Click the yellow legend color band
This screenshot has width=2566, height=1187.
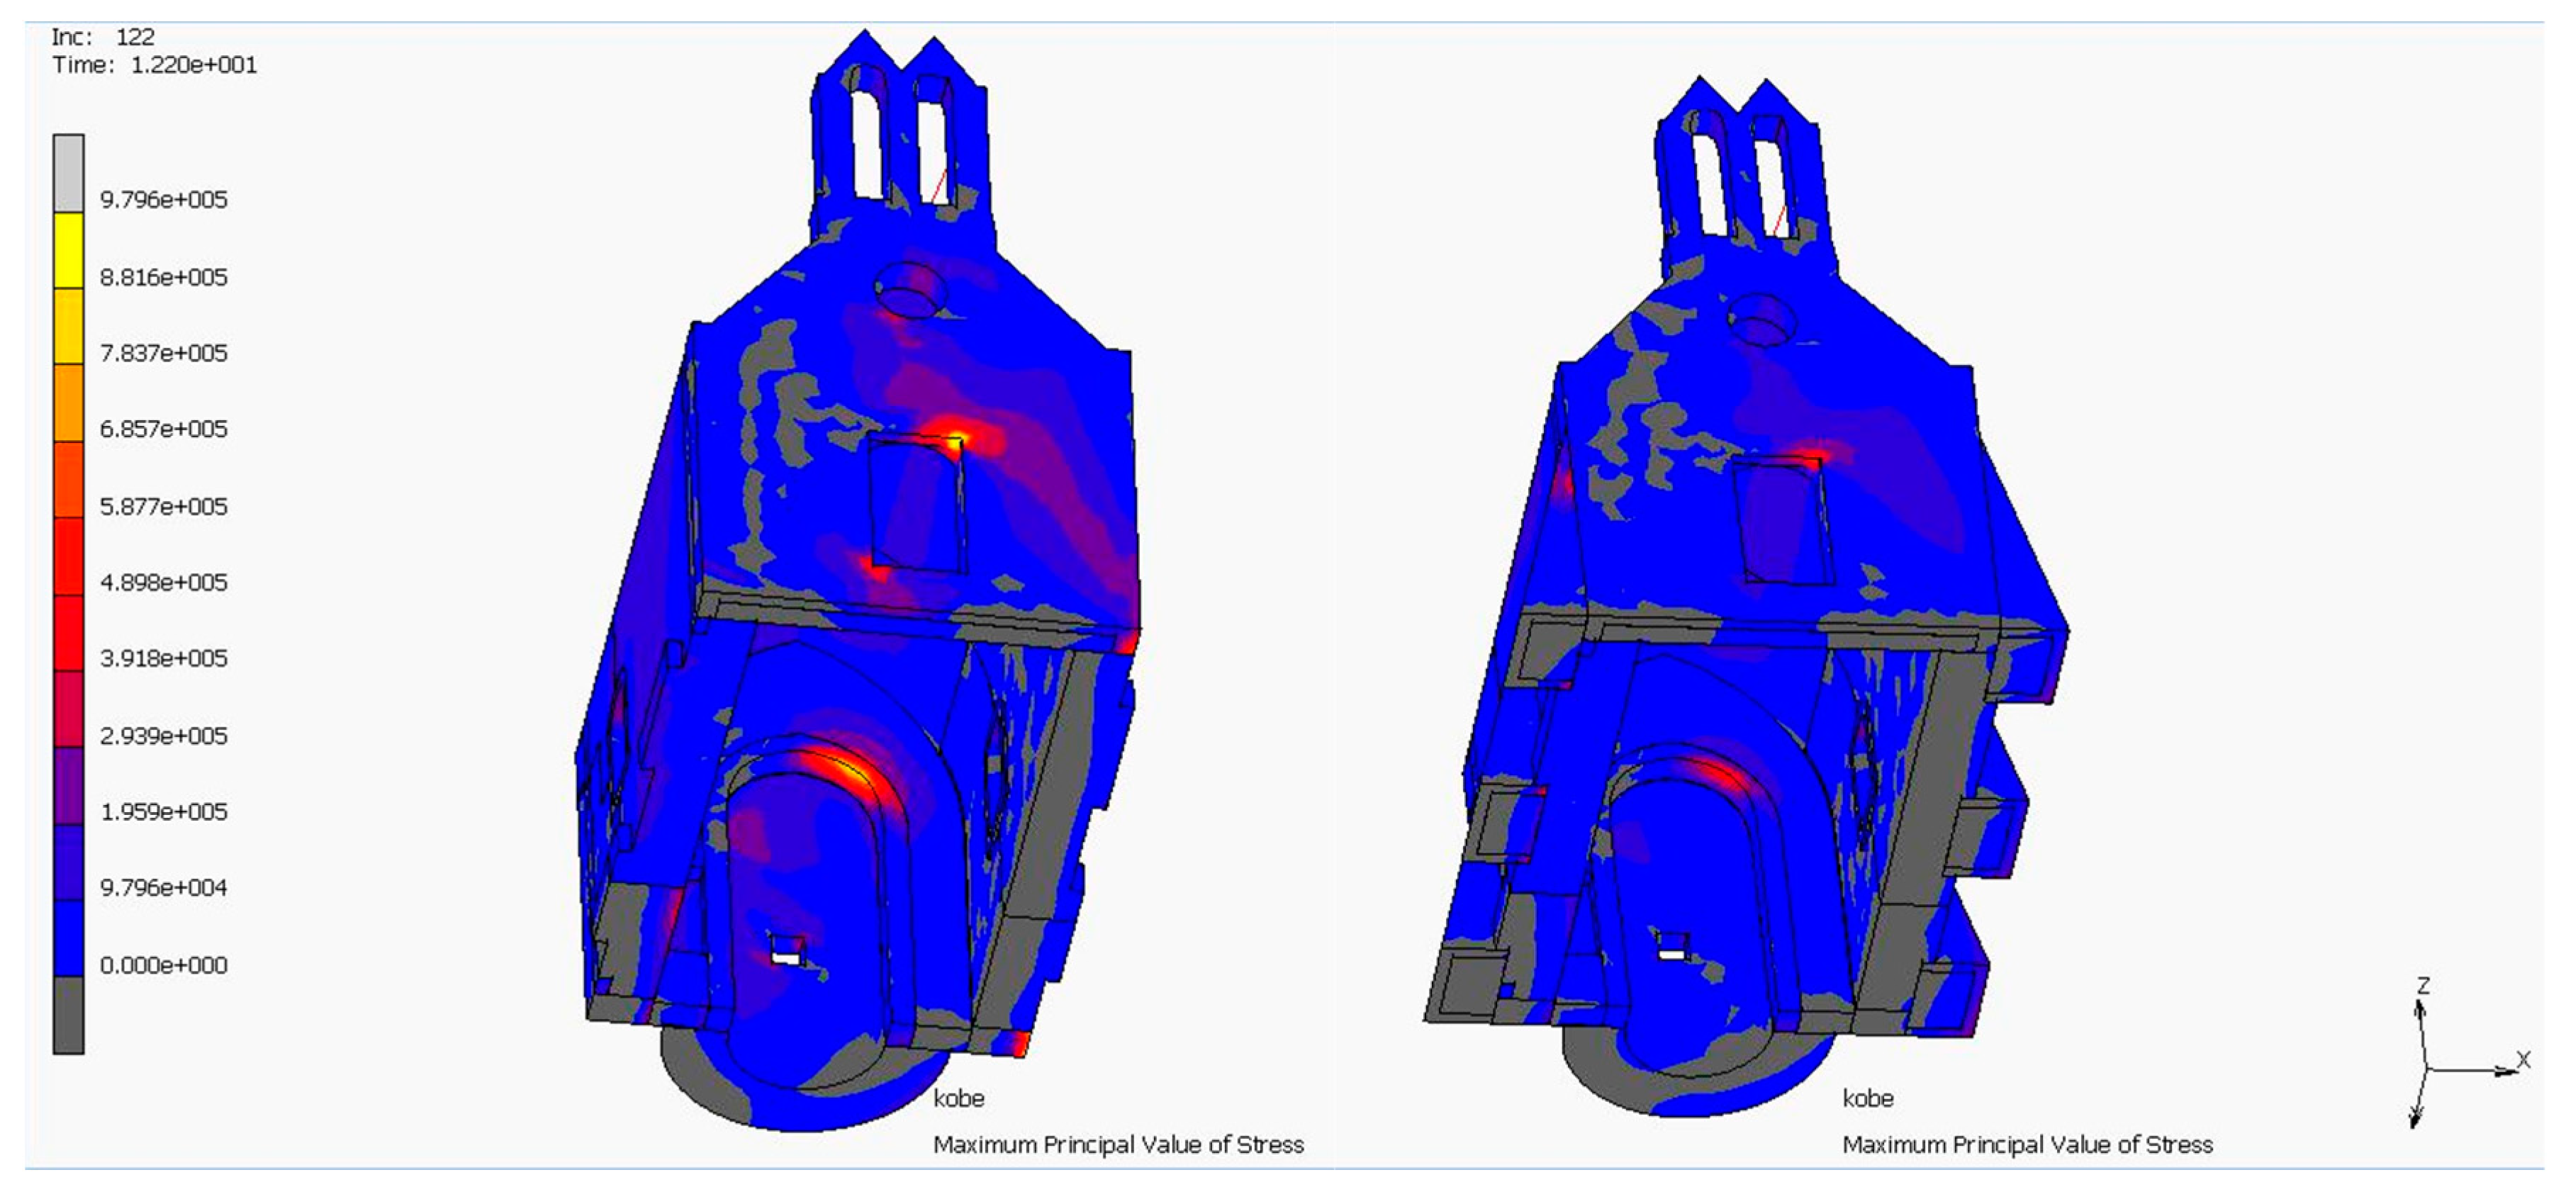pos(68,250)
